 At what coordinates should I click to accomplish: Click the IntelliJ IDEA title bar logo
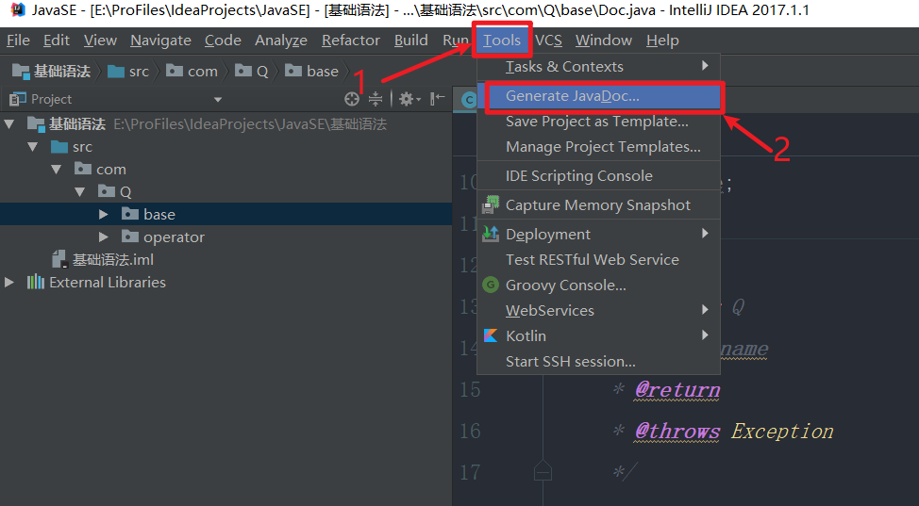coord(18,9)
